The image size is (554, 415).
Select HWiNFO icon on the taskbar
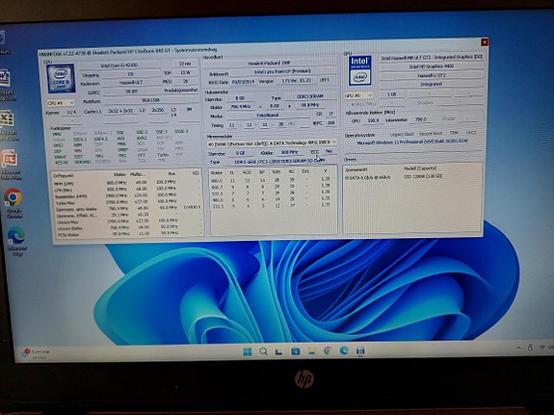tap(360, 350)
